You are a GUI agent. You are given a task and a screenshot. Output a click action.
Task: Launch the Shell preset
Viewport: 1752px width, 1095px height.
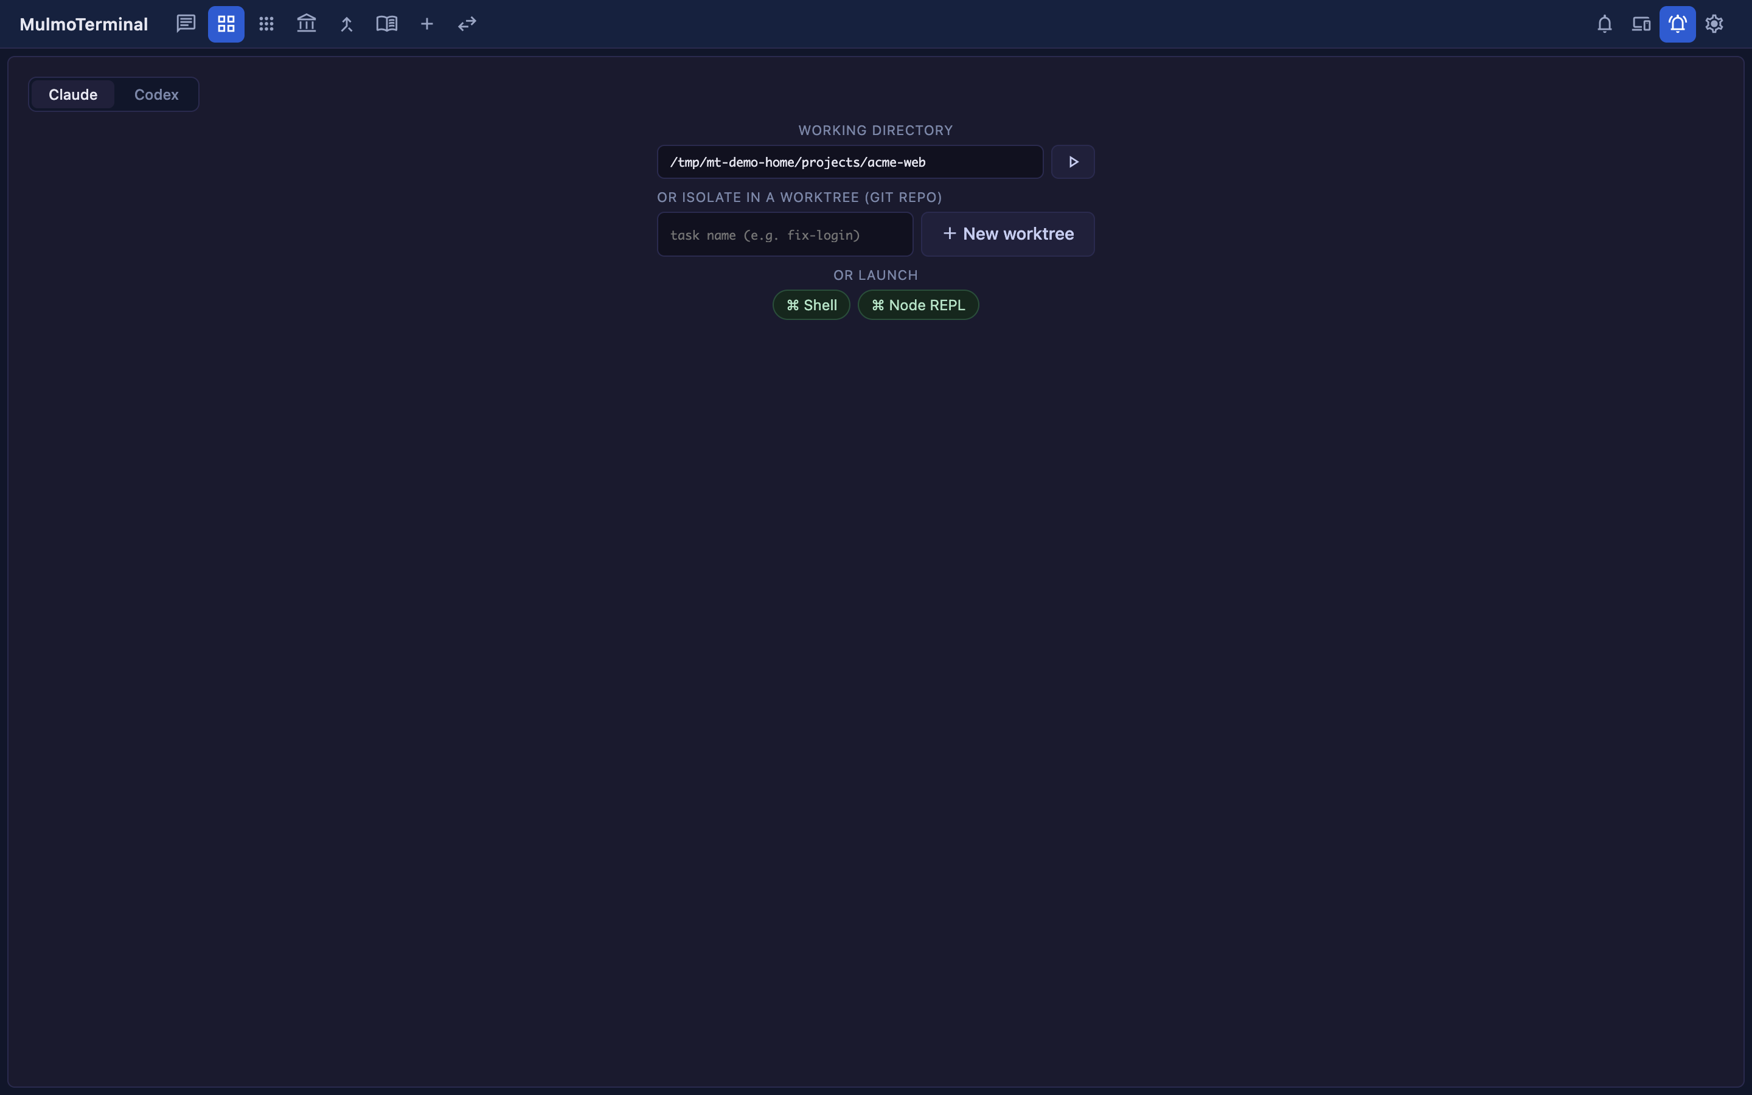tap(812, 305)
